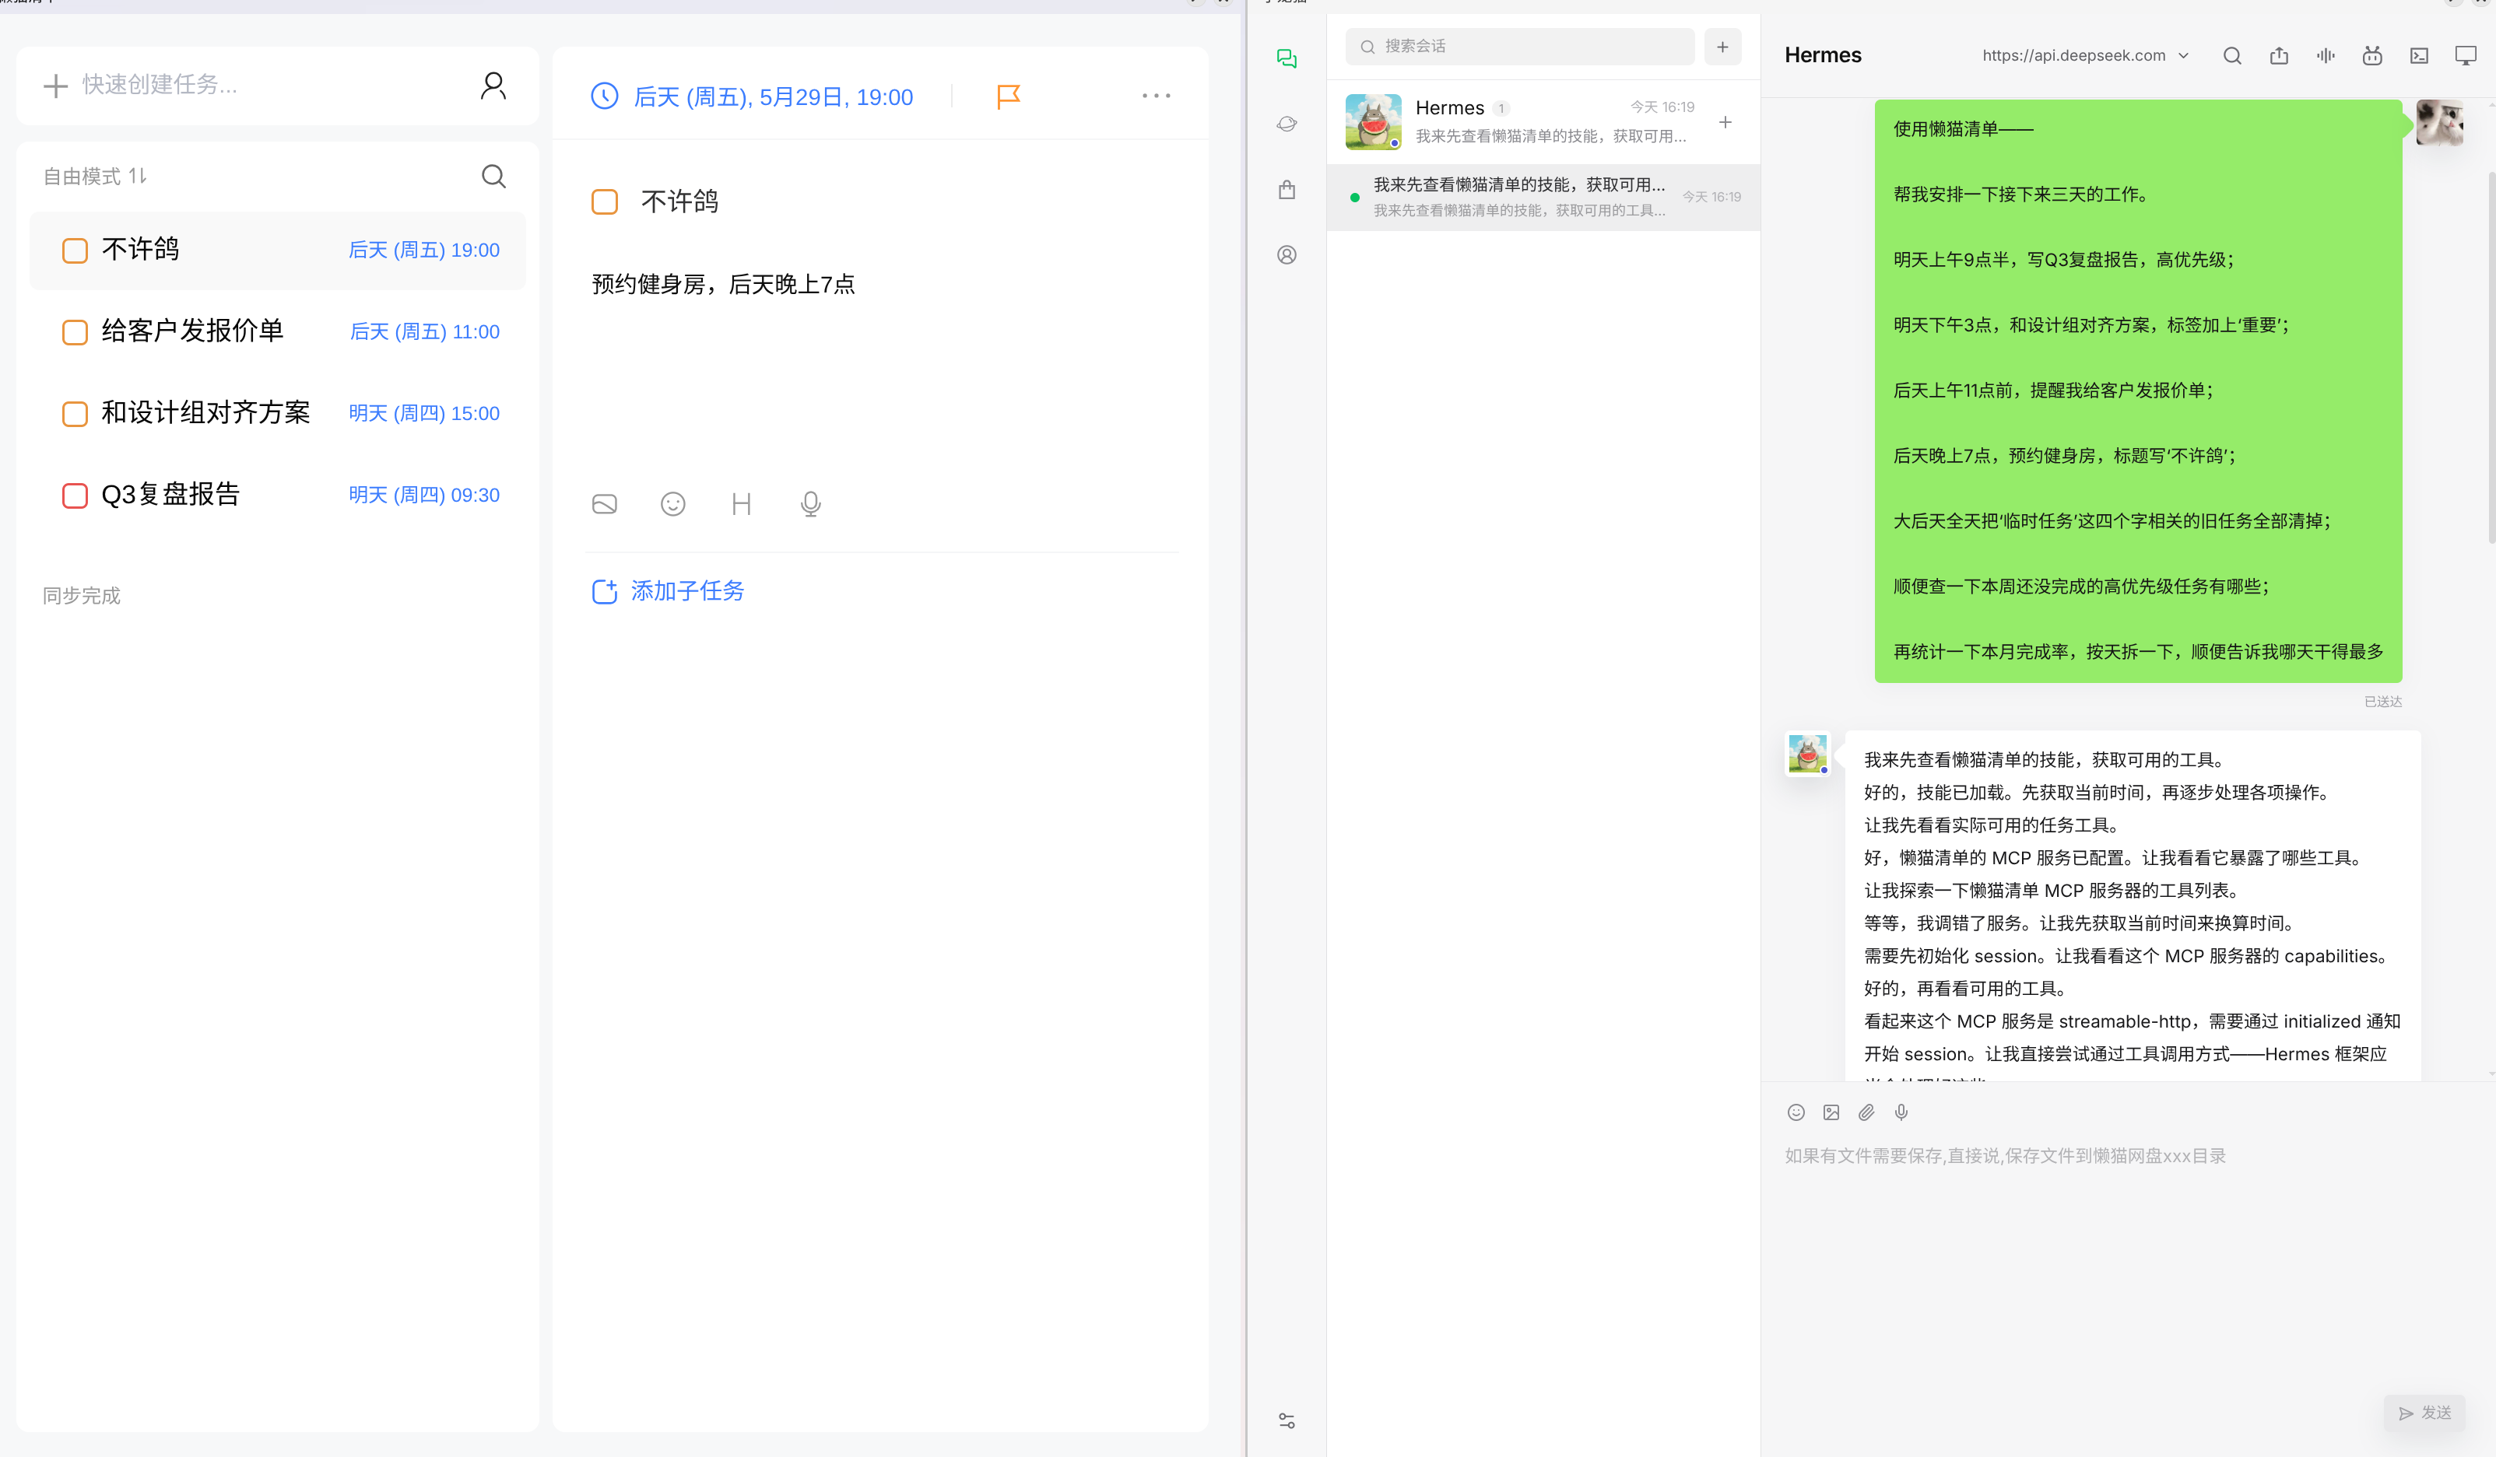Open settings sliders icon at sidebar bottom
The width and height of the screenshot is (2496, 1457).
point(1287,1420)
